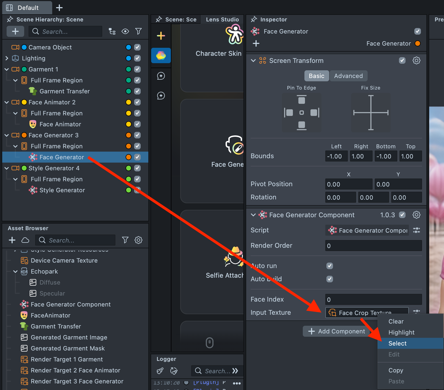Expand the Lighting tree item
Viewport: 444px width, 390px height.
(x=7, y=58)
